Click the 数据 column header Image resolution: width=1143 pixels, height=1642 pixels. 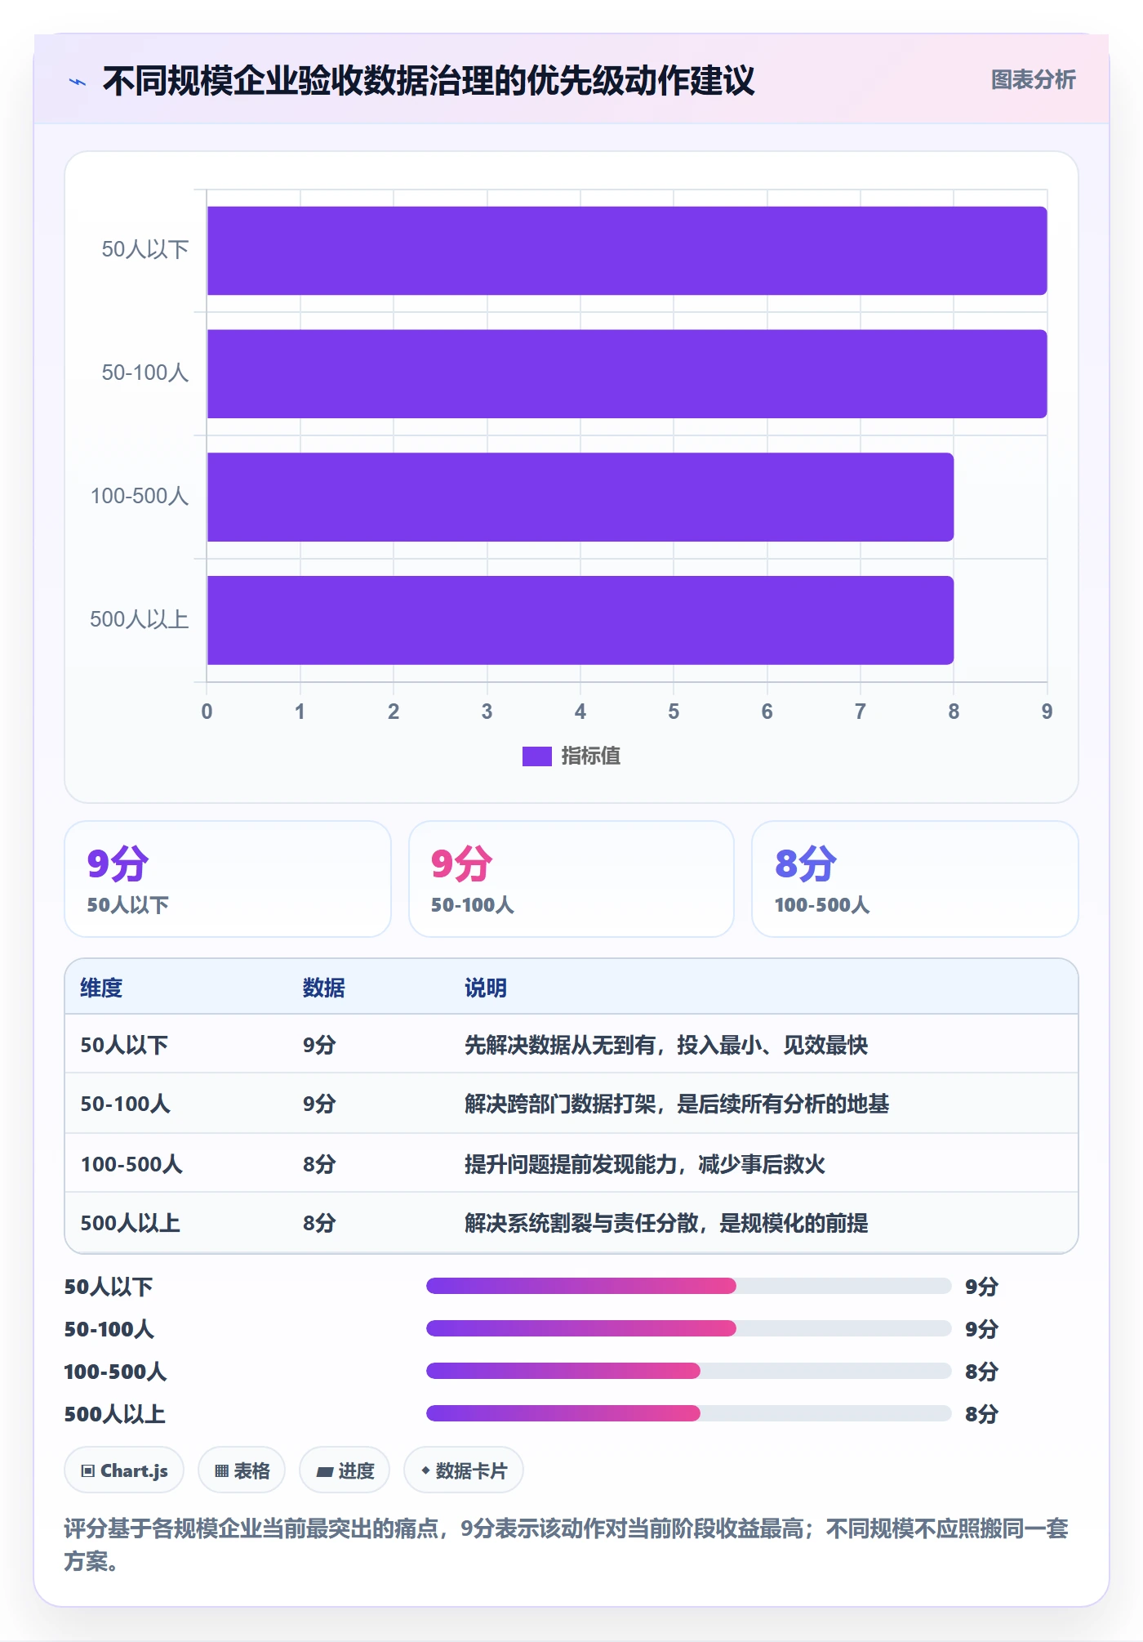[323, 988]
